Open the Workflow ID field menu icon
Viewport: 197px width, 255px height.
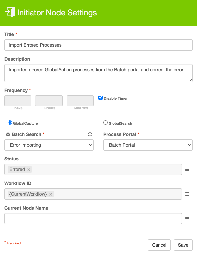[x=187, y=194]
